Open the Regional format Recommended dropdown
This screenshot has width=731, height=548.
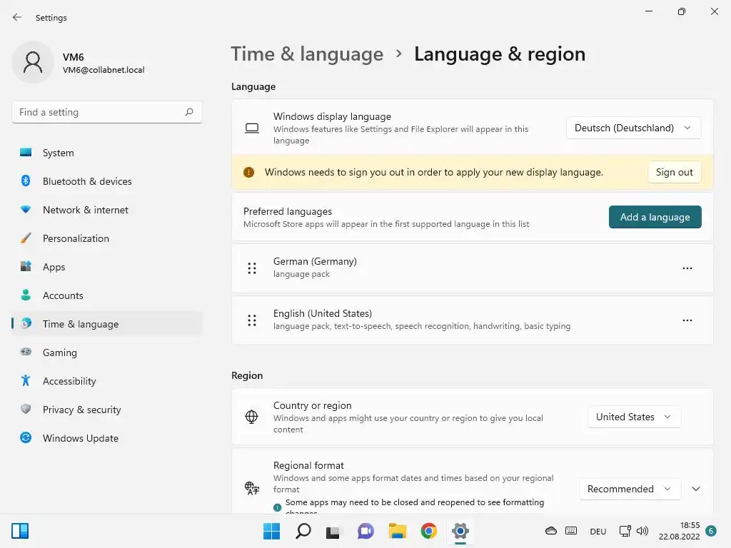click(630, 489)
